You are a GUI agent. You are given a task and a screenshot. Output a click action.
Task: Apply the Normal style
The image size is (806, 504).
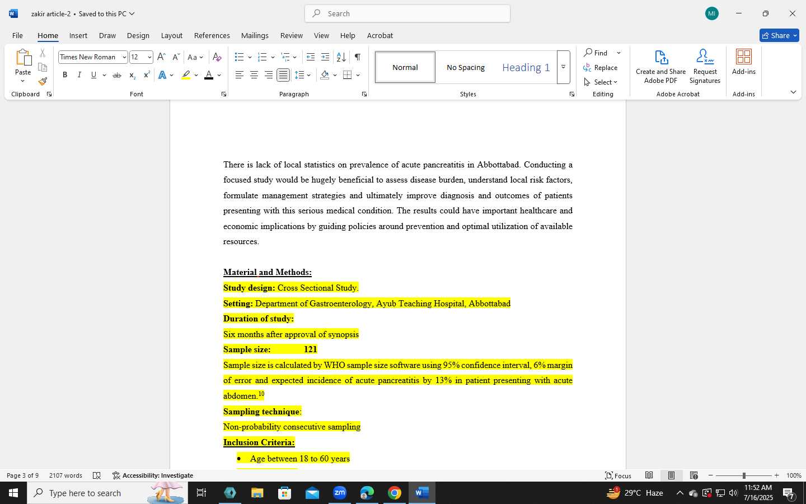coord(405,67)
